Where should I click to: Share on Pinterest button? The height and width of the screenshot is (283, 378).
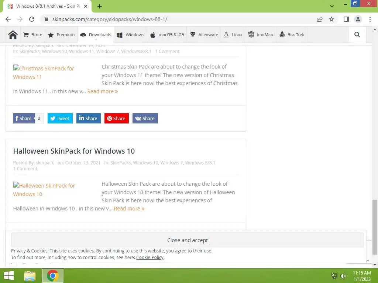(x=116, y=118)
